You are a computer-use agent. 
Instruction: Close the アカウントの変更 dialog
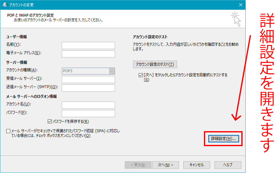241,5
